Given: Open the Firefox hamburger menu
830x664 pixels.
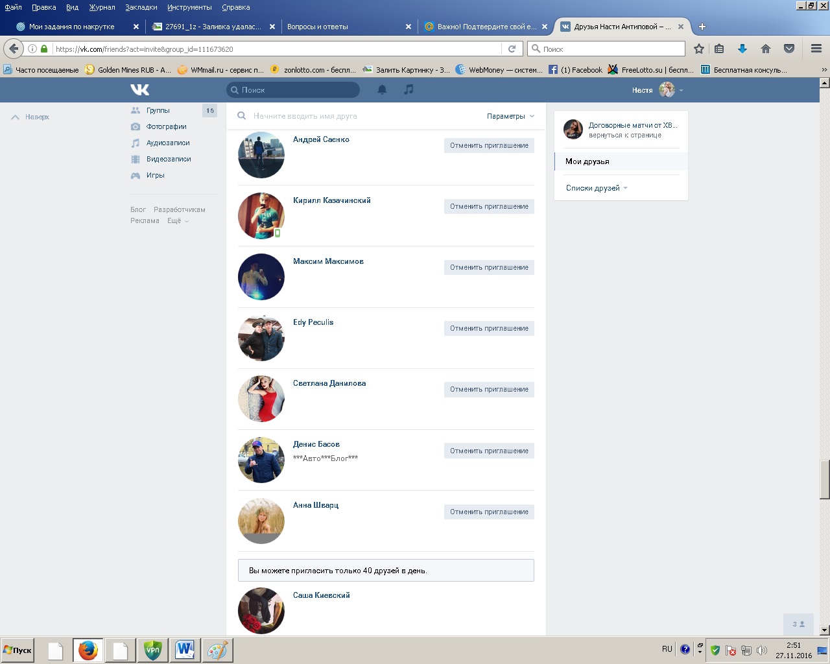Looking at the screenshot, I should click(x=816, y=49).
